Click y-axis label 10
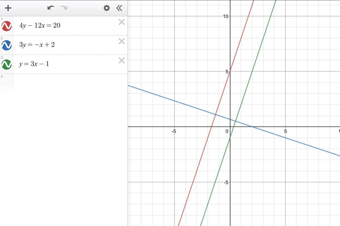340x226 pixels. tap(226, 16)
